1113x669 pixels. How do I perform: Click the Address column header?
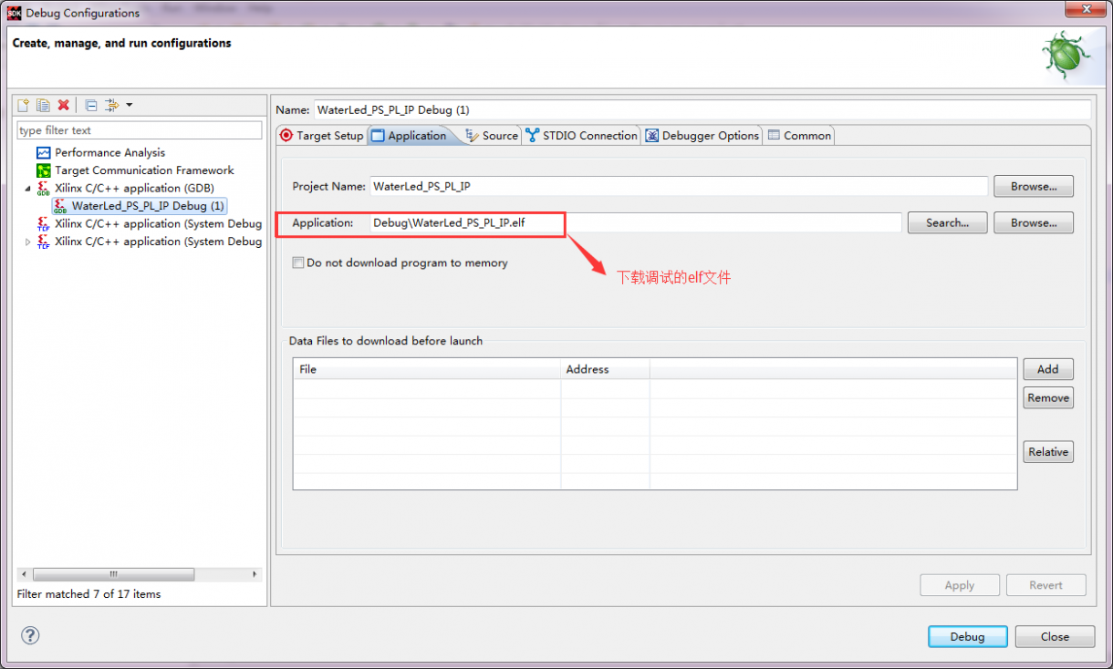[605, 369]
